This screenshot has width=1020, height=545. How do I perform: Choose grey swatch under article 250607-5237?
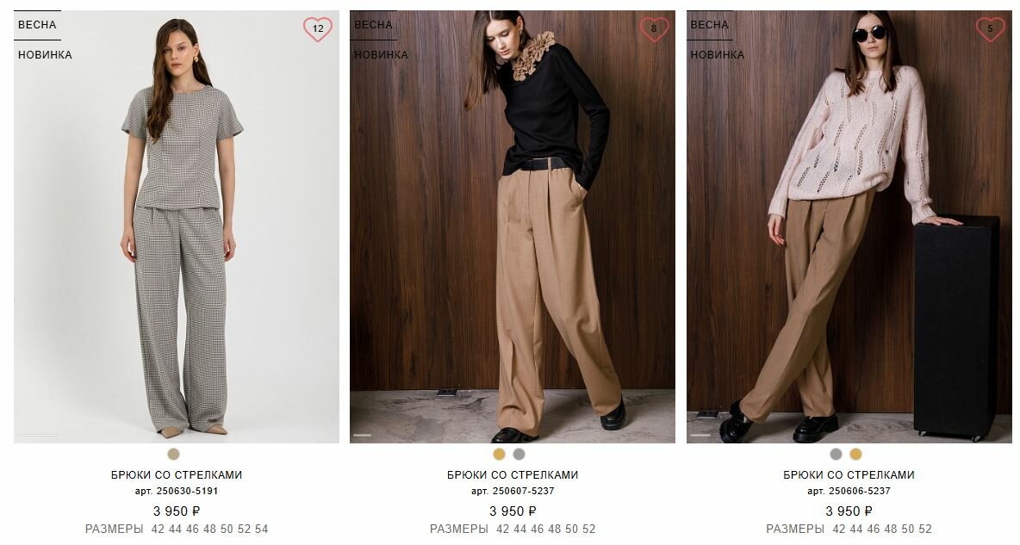(519, 454)
